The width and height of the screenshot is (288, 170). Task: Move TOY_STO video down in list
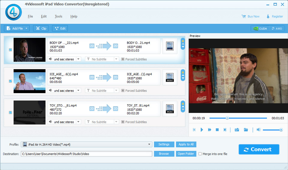[183, 110]
